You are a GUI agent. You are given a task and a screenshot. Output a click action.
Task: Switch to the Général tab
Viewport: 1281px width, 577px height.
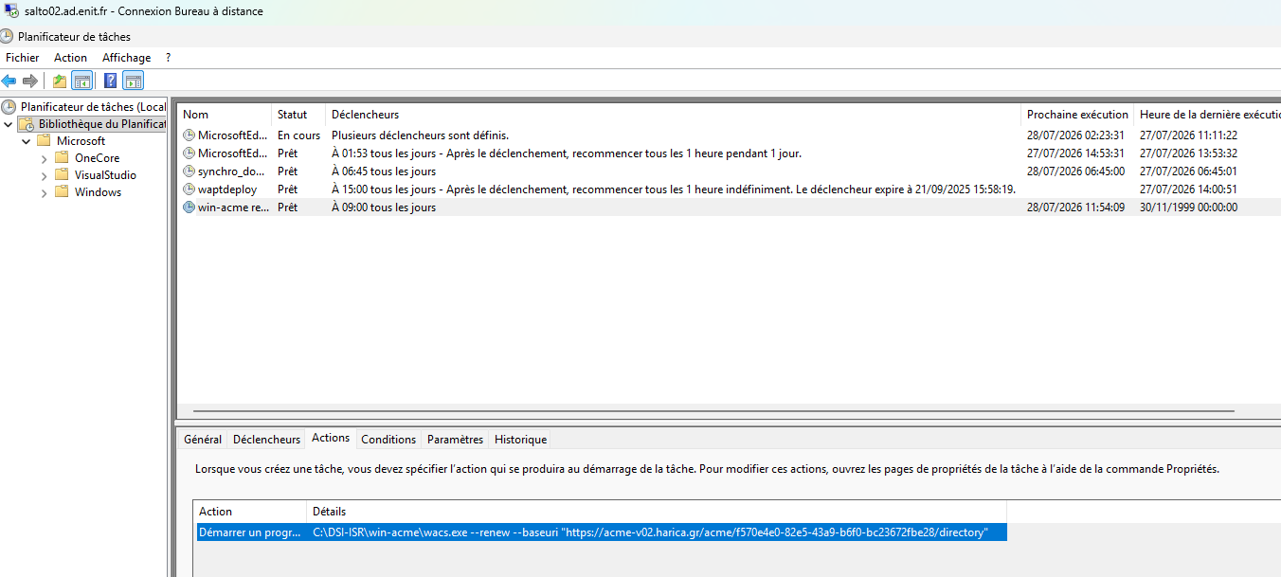[203, 440]
